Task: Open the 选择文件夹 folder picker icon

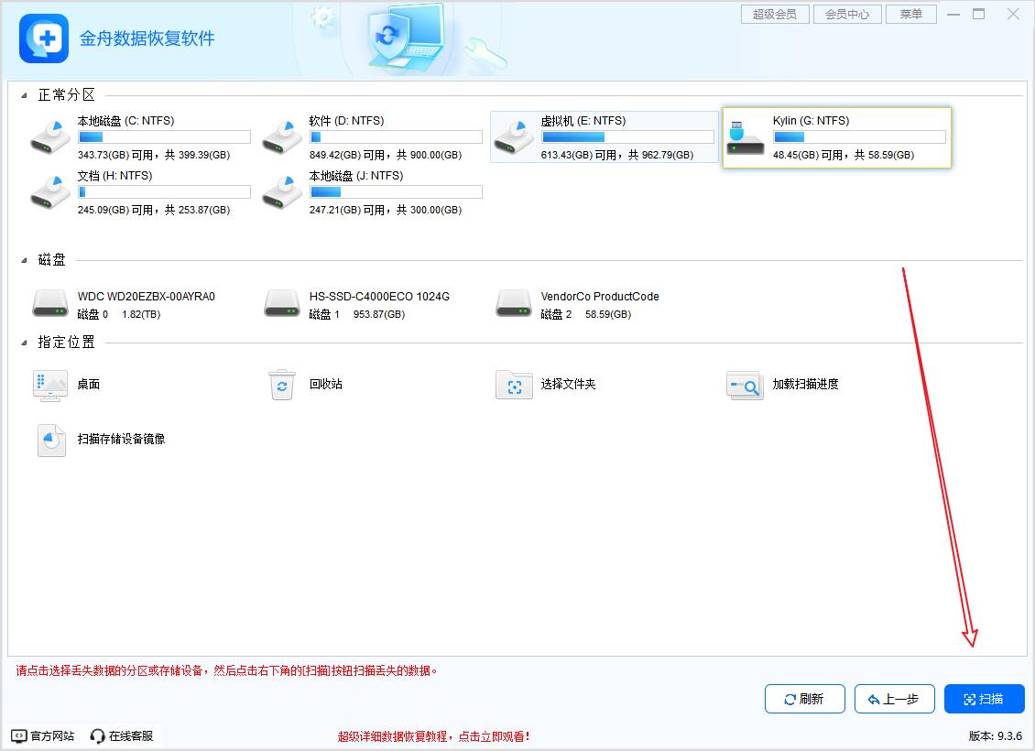Action: pyautogui.click(x=514, y=385)
